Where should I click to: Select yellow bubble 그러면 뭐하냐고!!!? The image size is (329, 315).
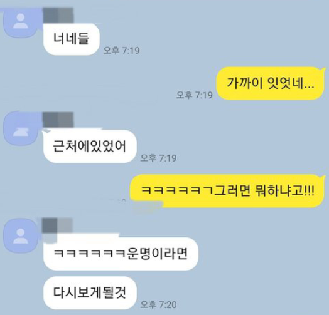(x=228, y=190)
